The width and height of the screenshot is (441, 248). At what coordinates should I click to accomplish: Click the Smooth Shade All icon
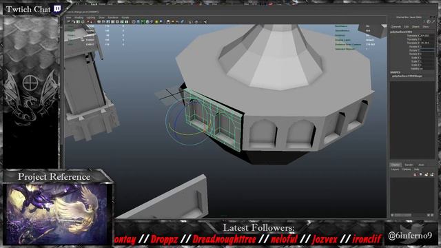(x=138, y=22)
